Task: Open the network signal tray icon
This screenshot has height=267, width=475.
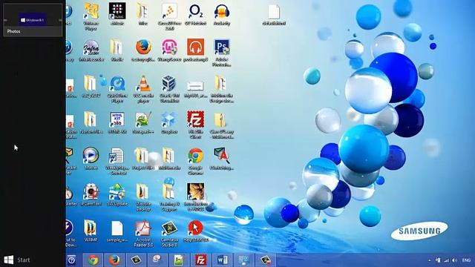Action: [x=446, y=260]
